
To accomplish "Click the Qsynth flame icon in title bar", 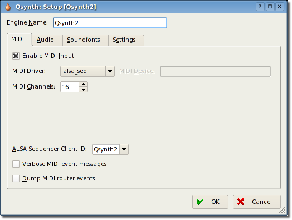I will 8,7.
